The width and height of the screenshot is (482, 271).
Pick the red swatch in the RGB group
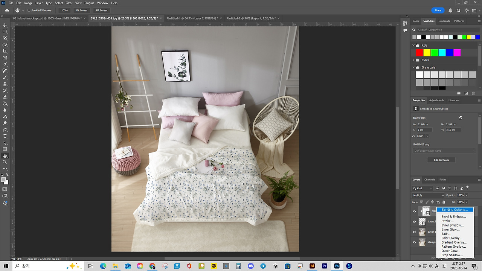pos(419,53)
